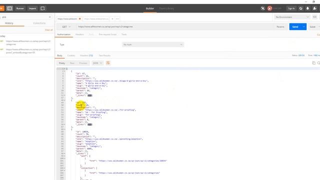Open the Send button dropdown arrow
320x180 pixels.
[x=303, y=26]
